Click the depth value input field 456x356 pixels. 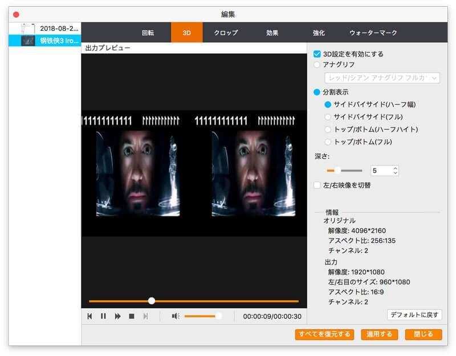pyautogui.click(x=381, y=171)
